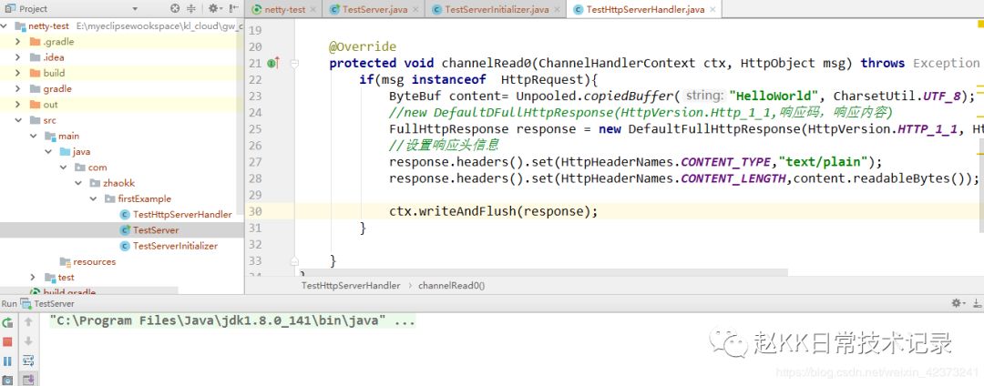Click line number 30 in the gutter

(255, 211)
